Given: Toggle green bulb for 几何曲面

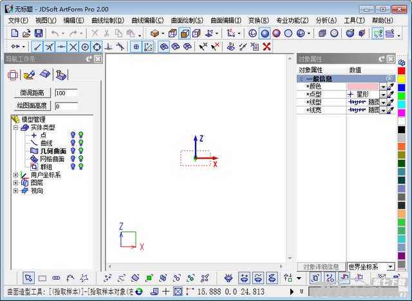Looking at the screenshot, I should 81,151.
